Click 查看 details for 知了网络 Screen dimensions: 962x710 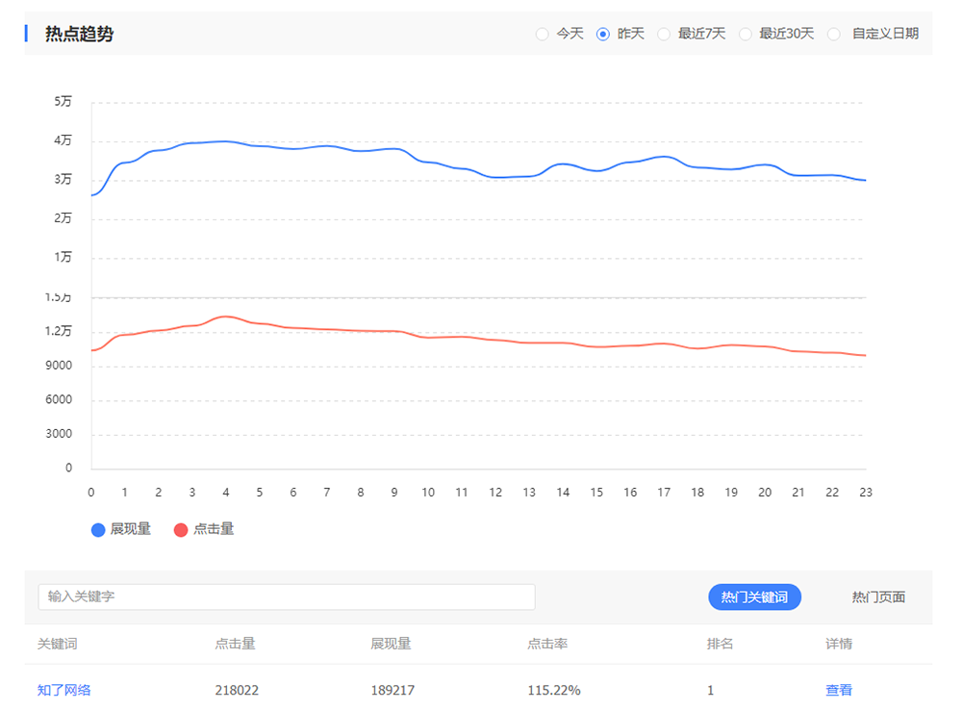tap(838, 690)
